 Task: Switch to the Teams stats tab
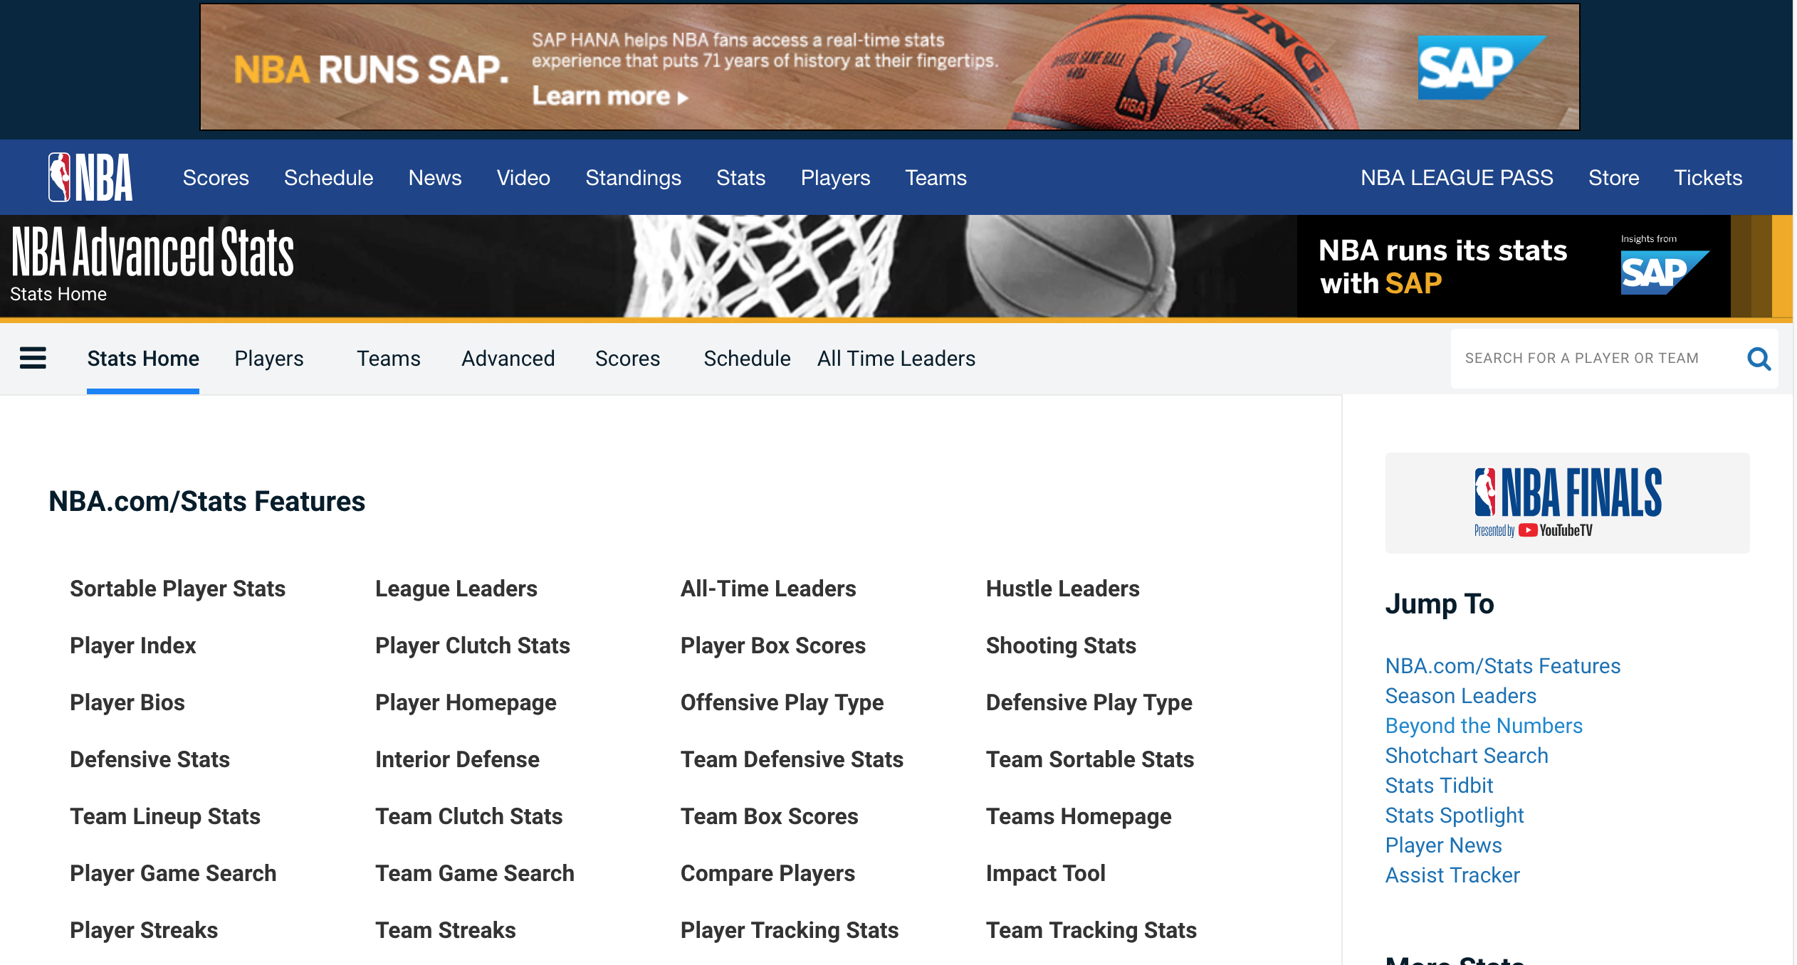[389, 359]
